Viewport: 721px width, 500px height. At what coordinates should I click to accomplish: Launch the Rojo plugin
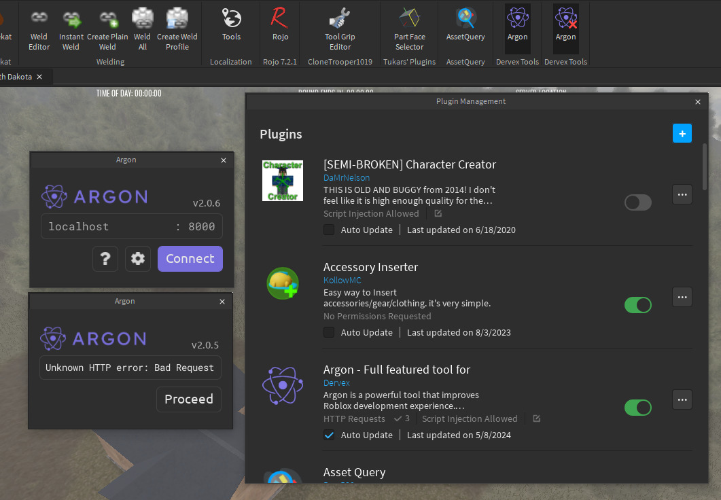[x=280, y=27]
